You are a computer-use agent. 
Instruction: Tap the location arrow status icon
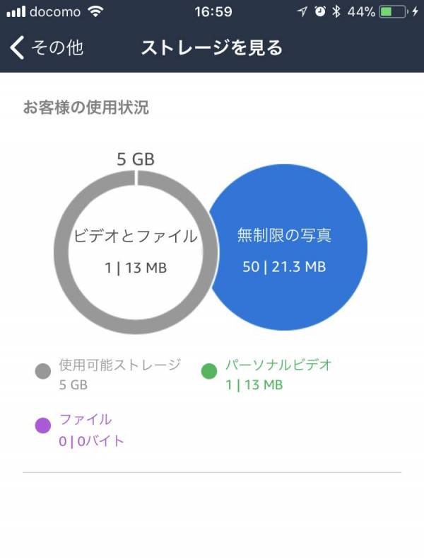pos(302,12)
